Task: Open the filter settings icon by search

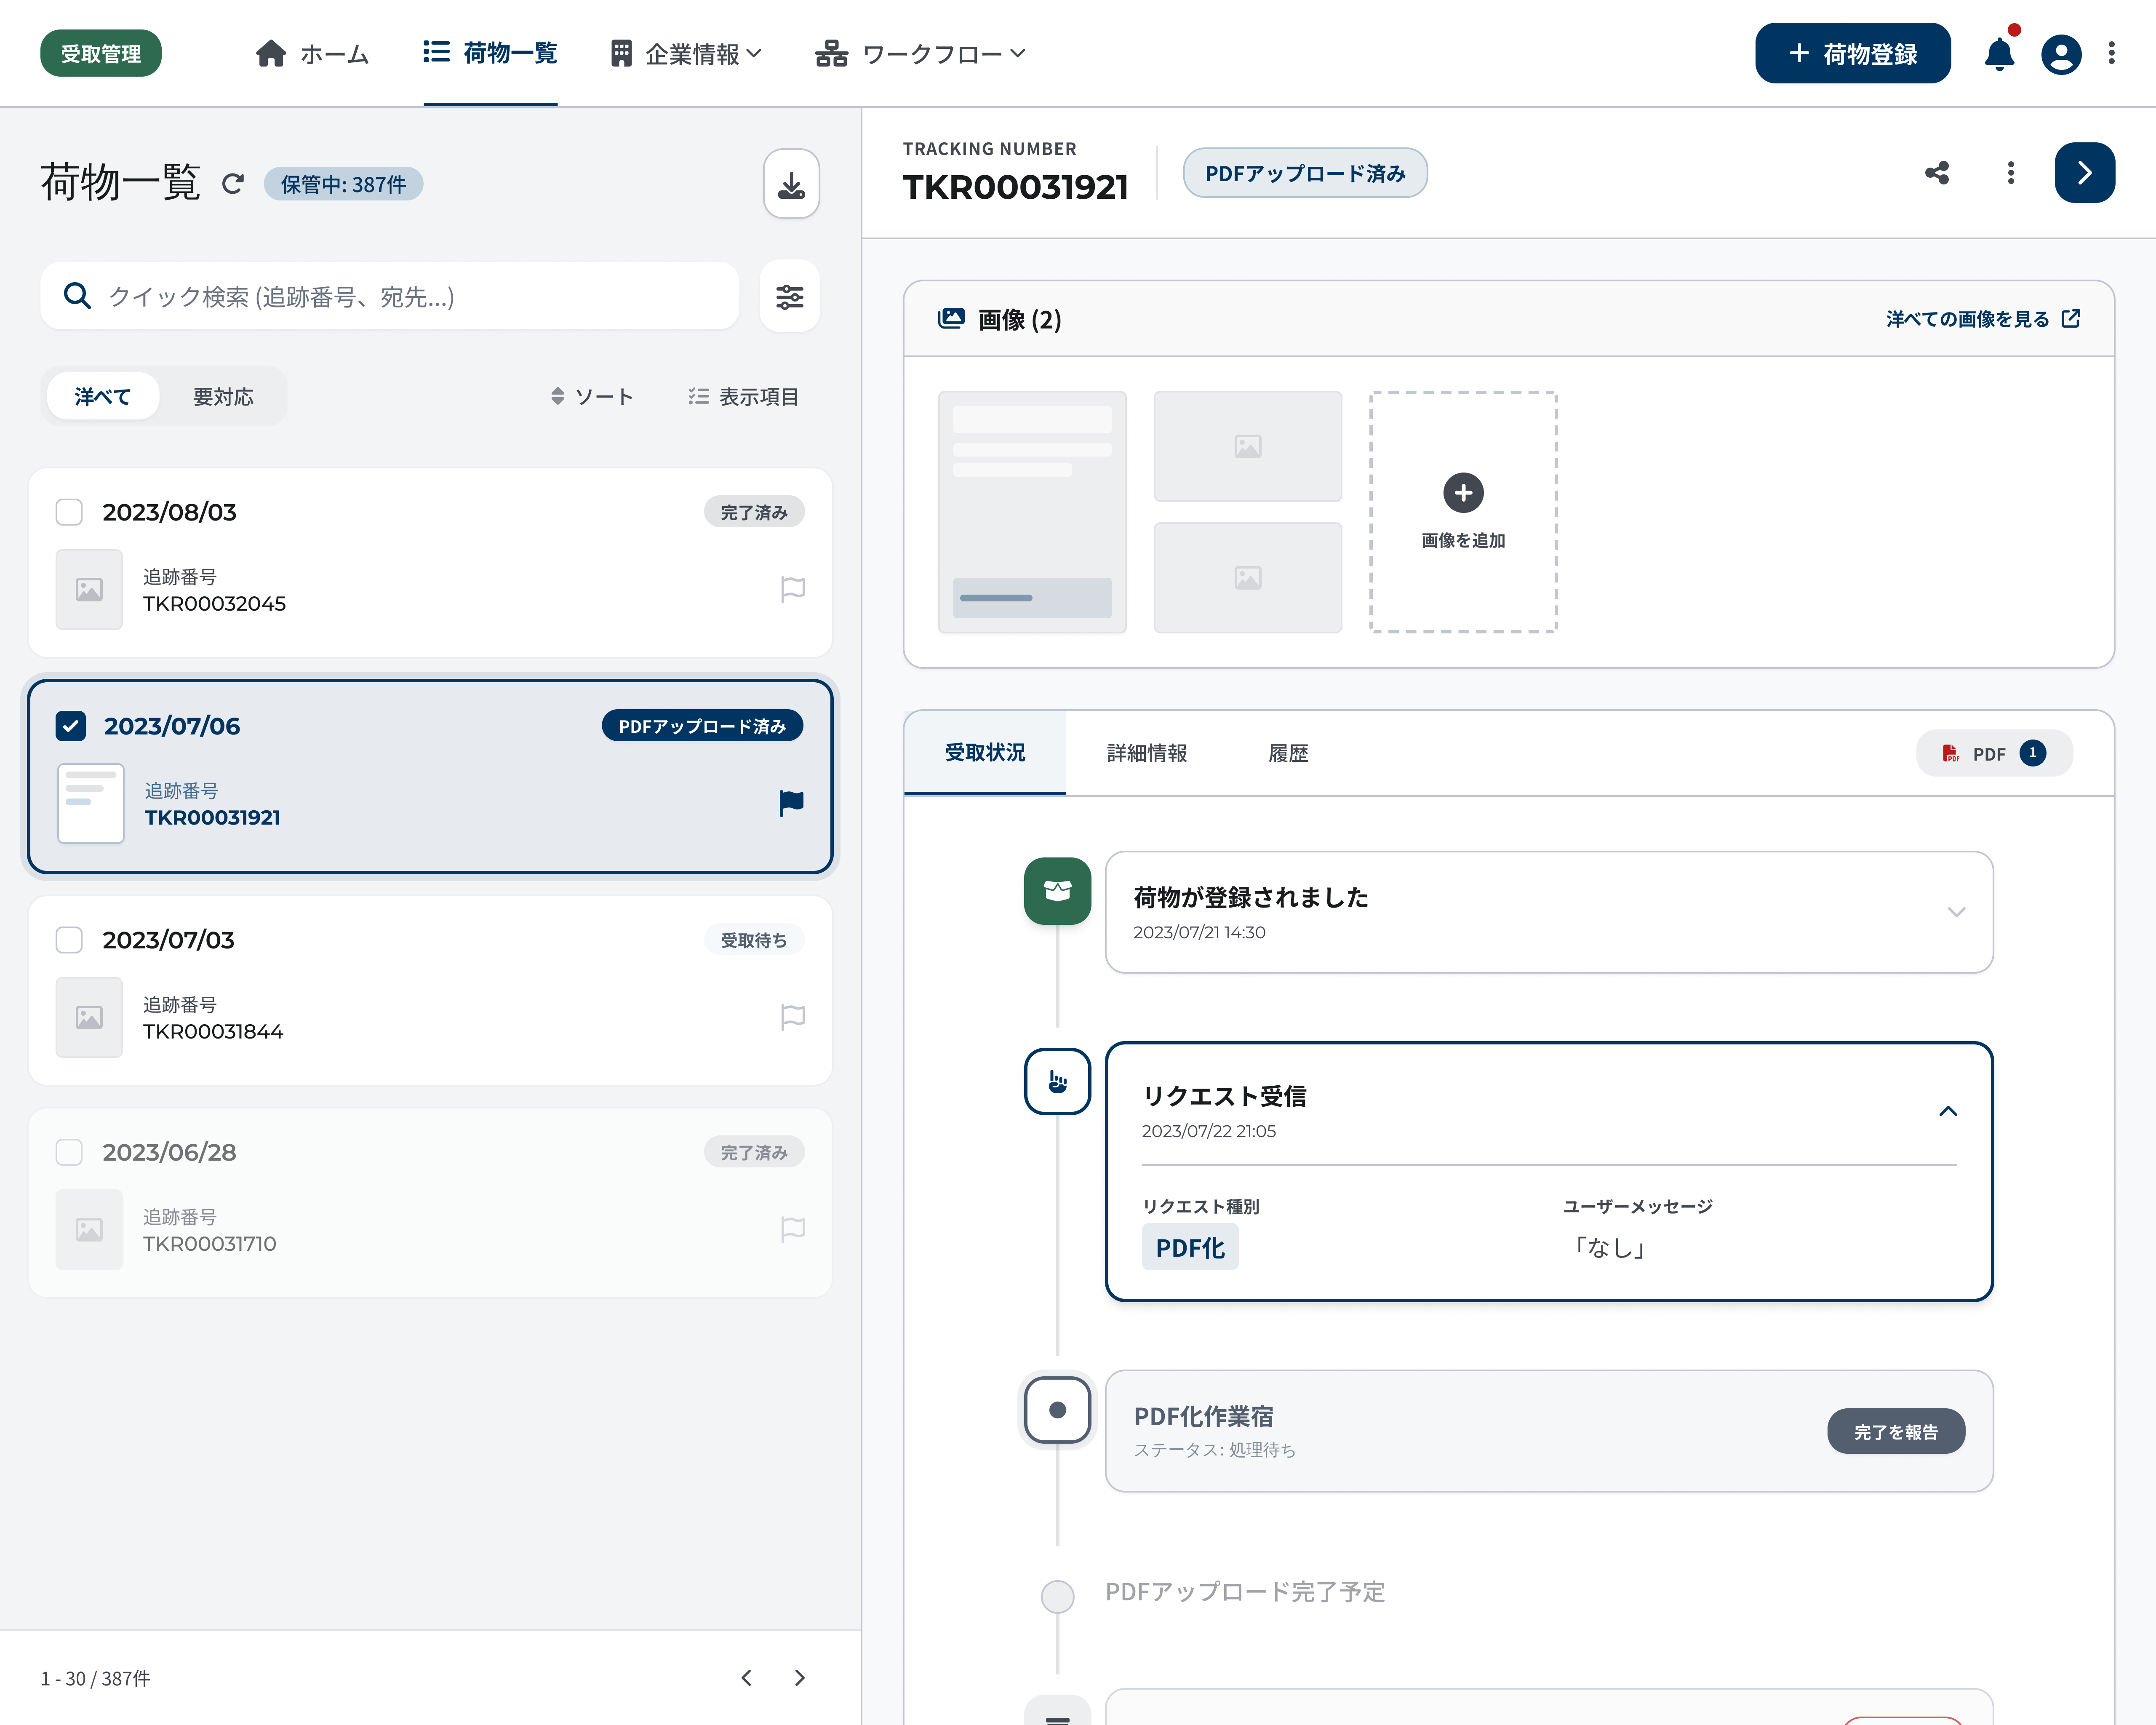Action: [x=789, y=296]
